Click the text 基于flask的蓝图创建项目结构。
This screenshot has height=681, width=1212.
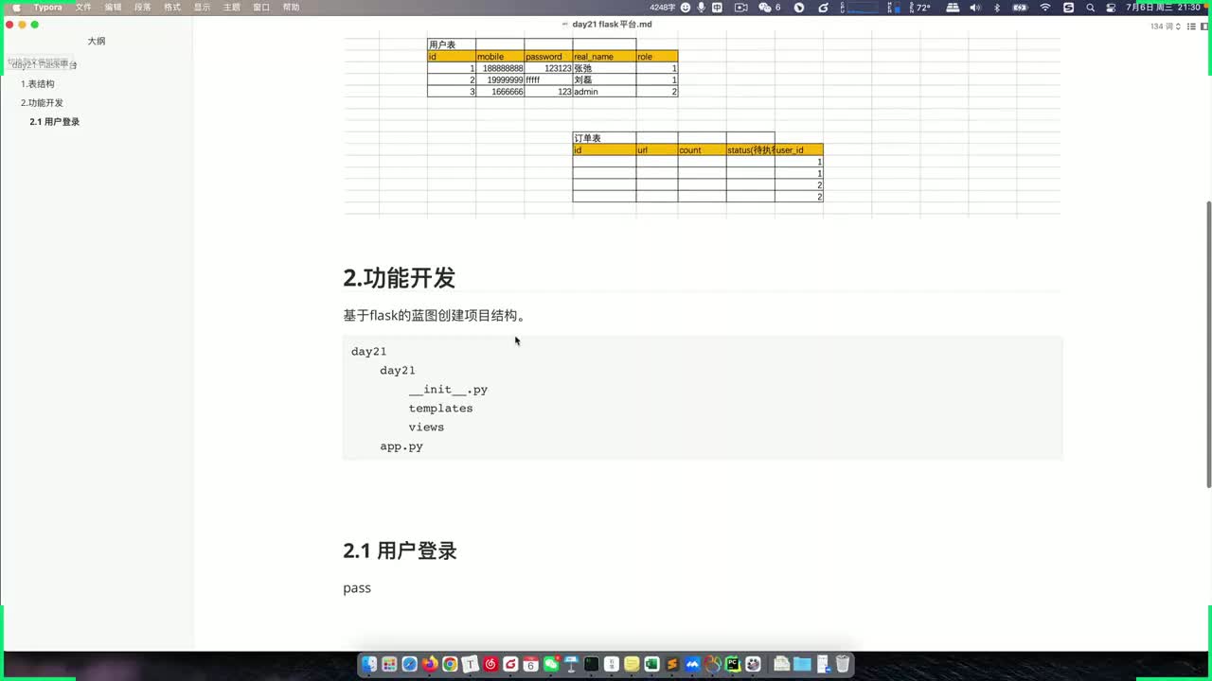click(435, 316)
